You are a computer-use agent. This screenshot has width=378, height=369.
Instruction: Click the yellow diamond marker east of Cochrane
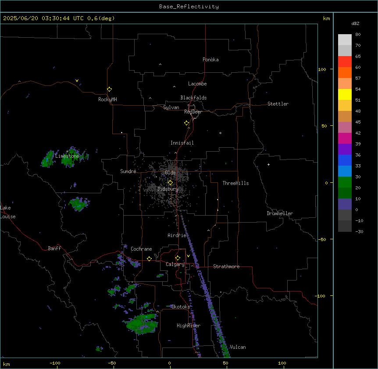coord(149,259)
